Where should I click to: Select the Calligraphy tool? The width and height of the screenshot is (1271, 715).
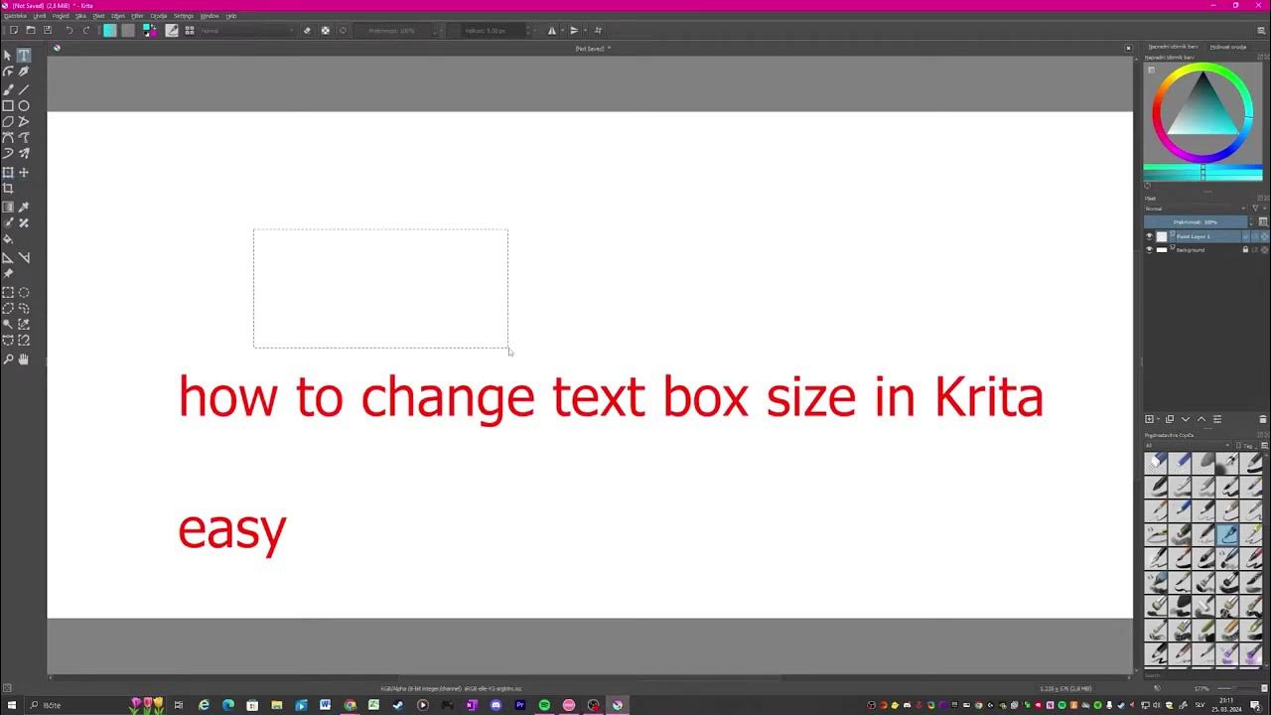[x=24, y=71]
